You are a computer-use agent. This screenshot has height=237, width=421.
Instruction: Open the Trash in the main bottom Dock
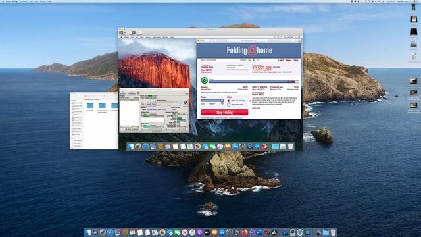333,232
